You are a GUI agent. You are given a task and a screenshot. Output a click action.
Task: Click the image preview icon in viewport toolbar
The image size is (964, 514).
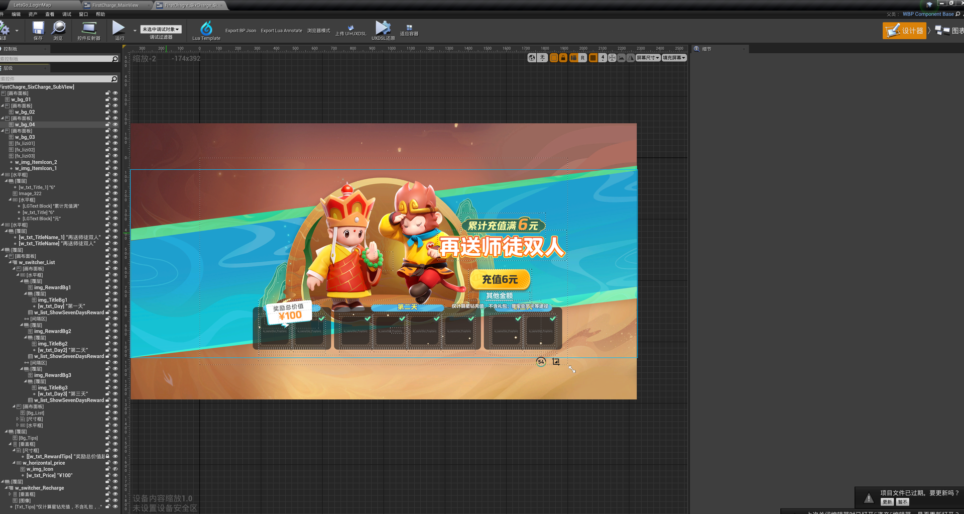tap(622, 58)
